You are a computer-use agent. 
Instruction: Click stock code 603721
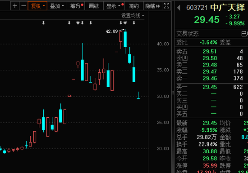197,8
